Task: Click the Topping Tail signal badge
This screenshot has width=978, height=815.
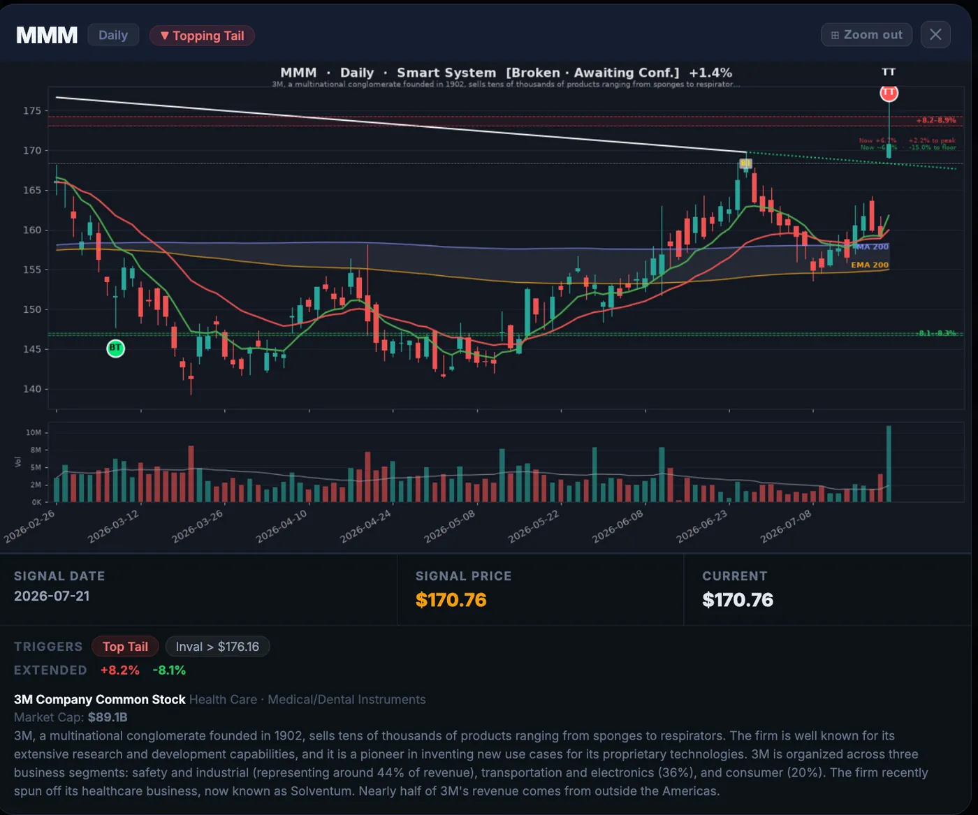Action: [x=202, y=36]
